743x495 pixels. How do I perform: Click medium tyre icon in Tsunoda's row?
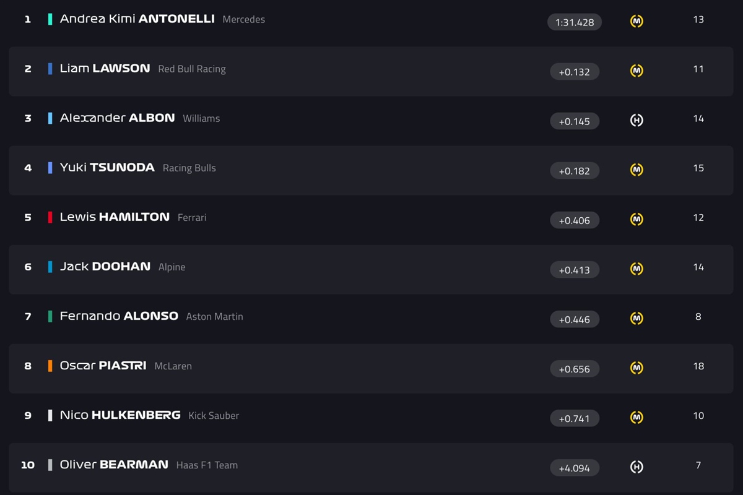coord(637,170)
